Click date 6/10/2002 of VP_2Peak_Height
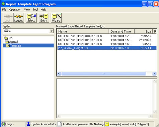Viewport: 159px width, 127px height. (121, 48)
